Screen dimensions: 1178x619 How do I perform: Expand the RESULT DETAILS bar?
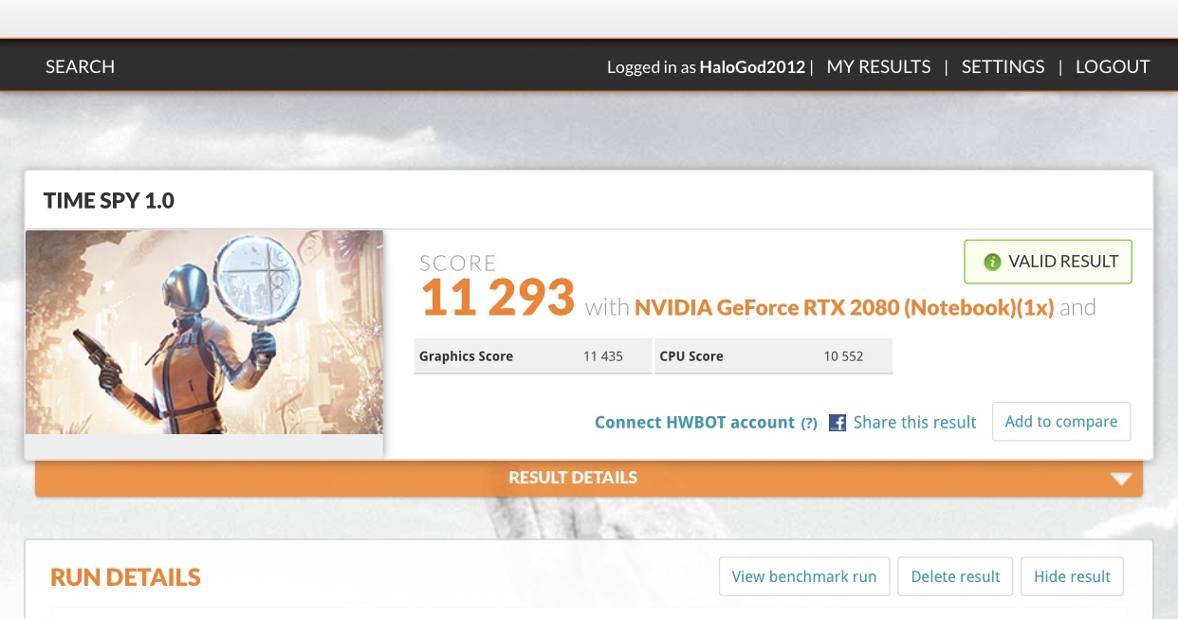pyautogui.click(x=589, y=478)
